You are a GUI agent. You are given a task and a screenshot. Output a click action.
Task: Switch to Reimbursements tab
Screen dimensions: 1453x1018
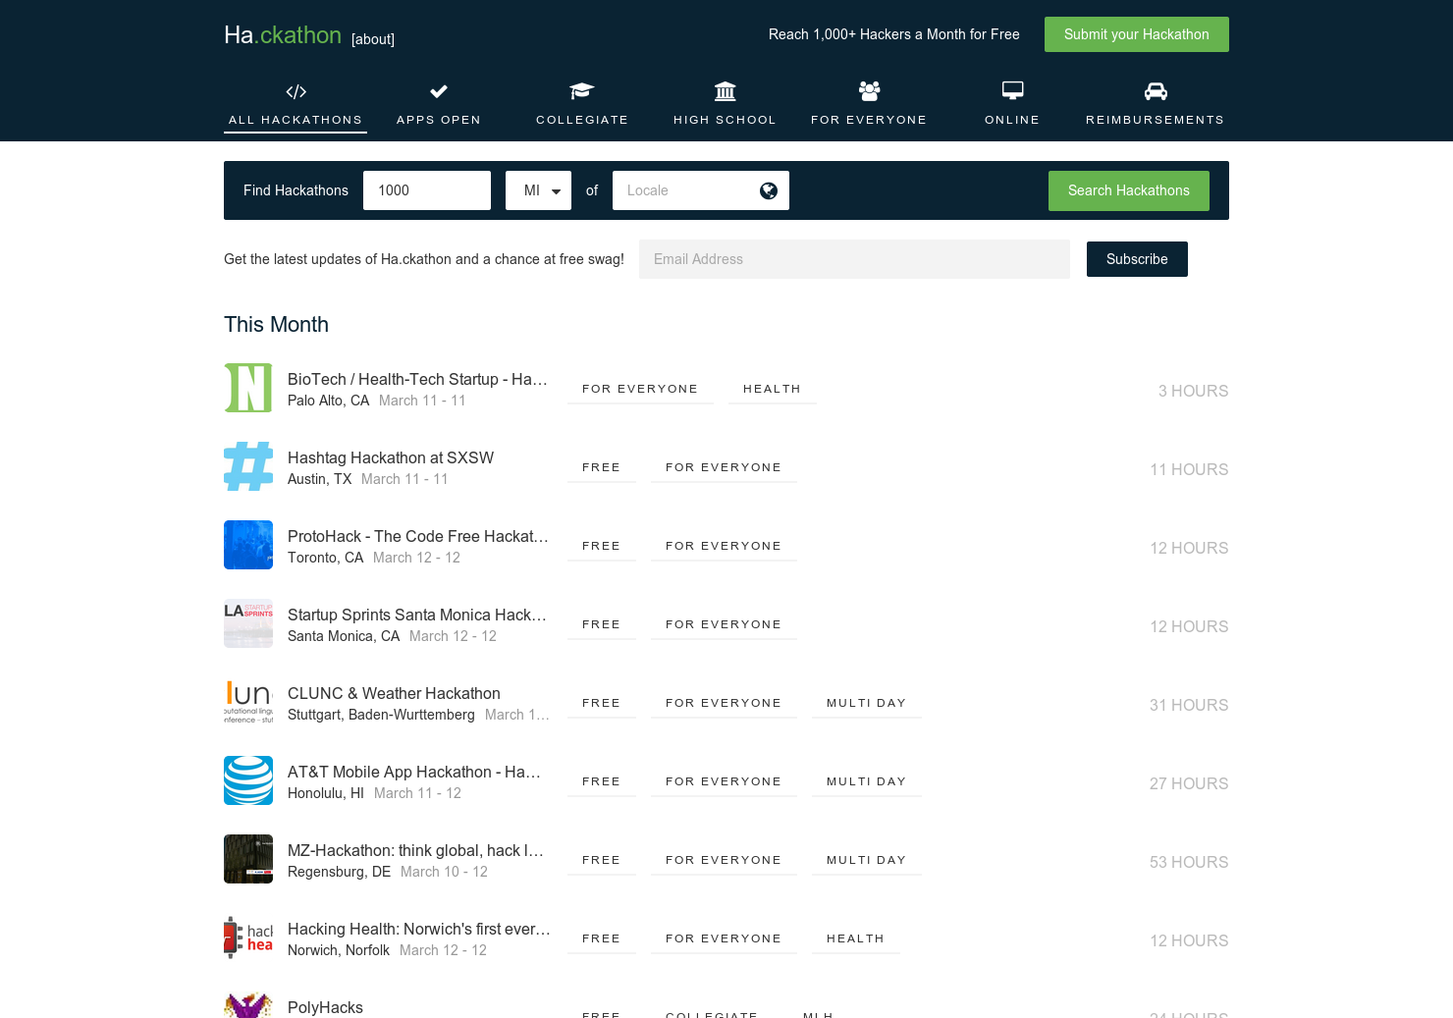(1156, 105)
